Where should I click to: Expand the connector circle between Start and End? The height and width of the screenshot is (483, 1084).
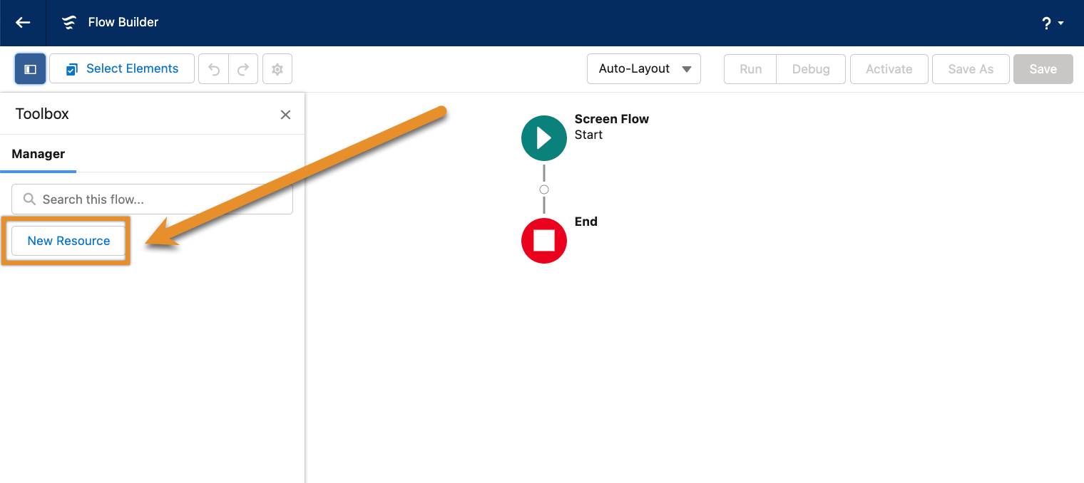tap(544, 189)
